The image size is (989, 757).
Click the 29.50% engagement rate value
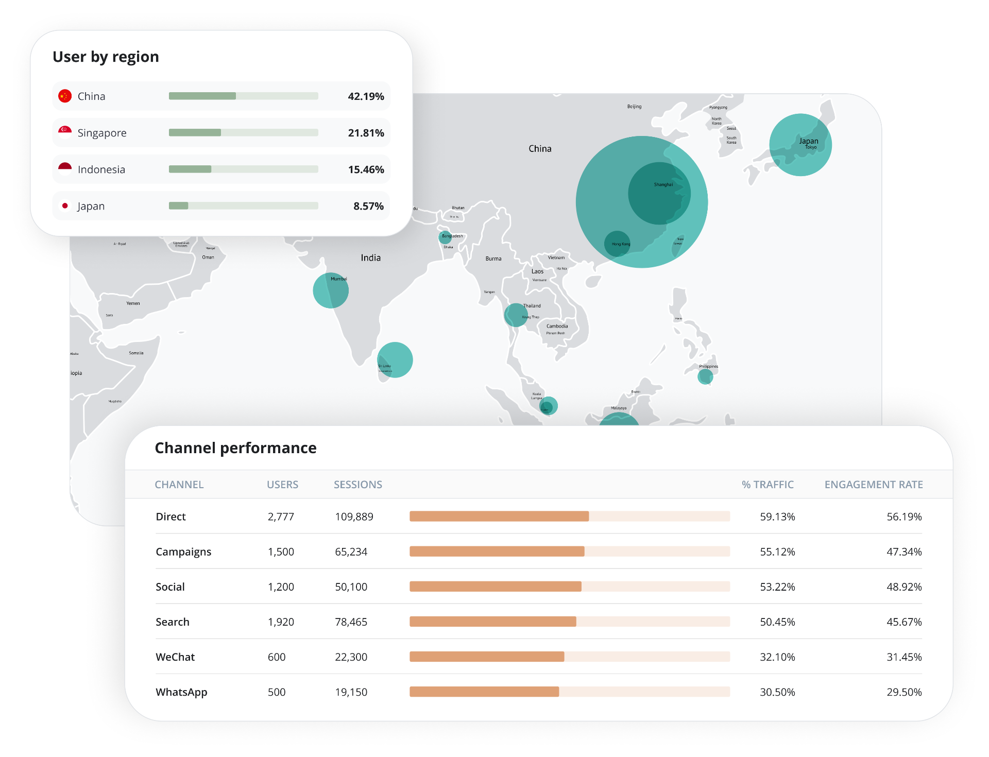tap(904, 692)
